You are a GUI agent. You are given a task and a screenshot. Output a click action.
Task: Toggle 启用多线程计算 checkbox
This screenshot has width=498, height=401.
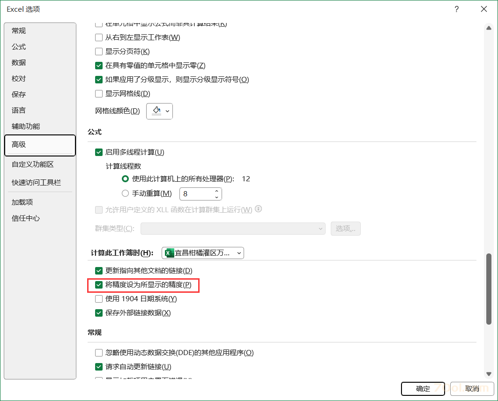(x=99, y=152)
